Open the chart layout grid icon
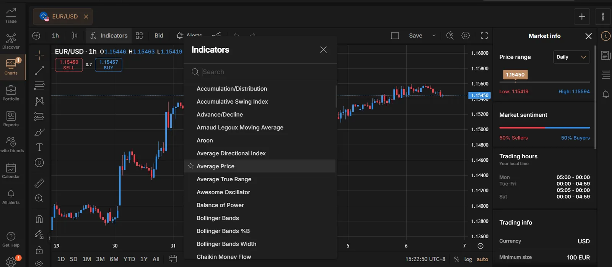Screen dimensions: 612x267 pyautogui.click(x=139, y=36)
